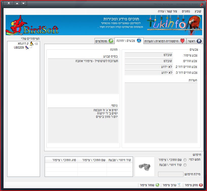This screenshot has height=191, width=207.
Task: Click the הערות notes text area
Action: pos(161,113)
